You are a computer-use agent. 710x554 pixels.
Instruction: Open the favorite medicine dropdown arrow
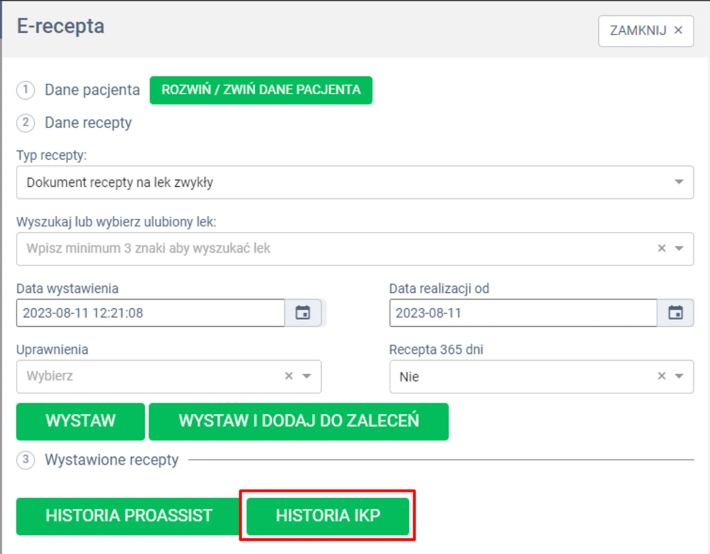click(679, 248)
